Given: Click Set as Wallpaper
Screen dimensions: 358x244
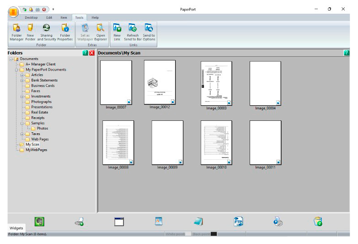Looking at the screenshot, I should coord(85,32).
